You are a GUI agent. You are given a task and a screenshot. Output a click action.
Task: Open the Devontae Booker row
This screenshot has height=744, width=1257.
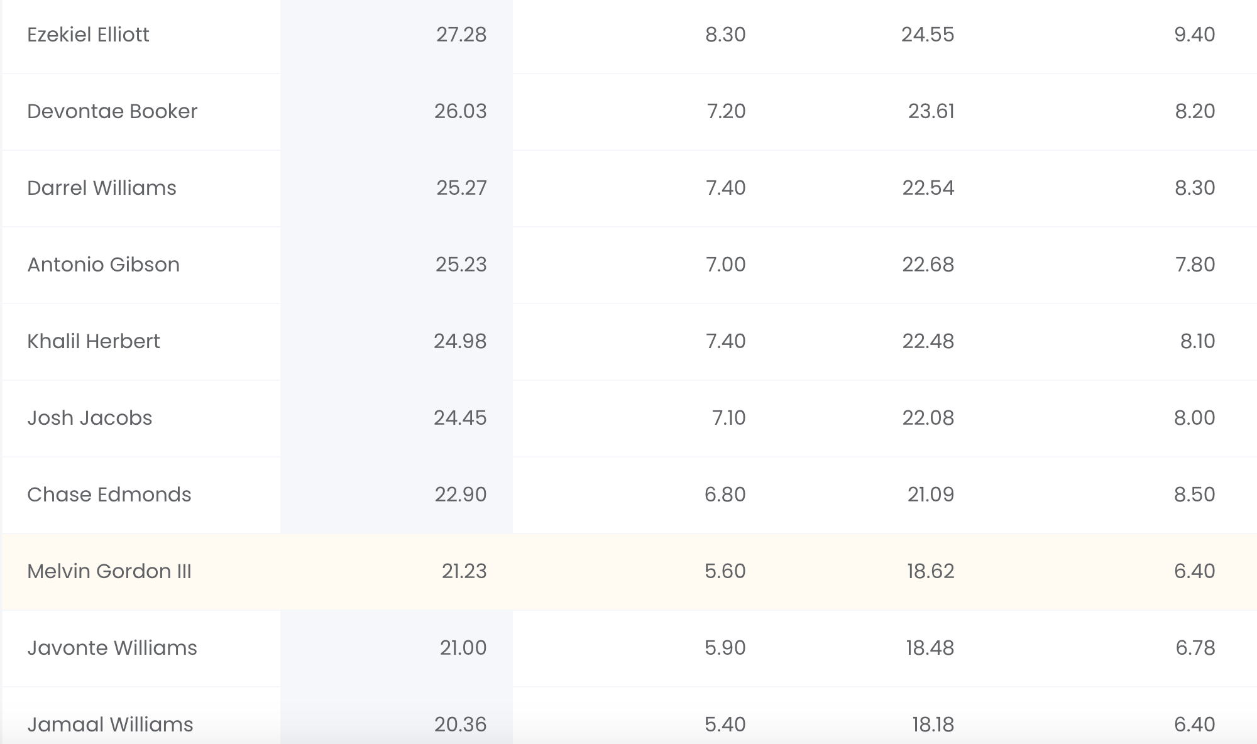pos(628,112)
